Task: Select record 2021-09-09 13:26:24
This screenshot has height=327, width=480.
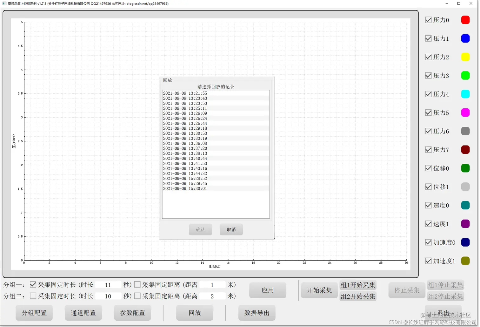Action: pyautogui.click(x=216, y=119)
